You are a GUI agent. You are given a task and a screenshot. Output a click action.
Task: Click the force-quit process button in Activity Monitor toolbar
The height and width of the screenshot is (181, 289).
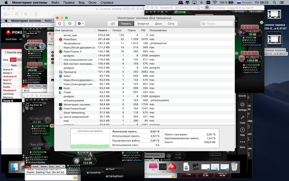pos(60,24)
